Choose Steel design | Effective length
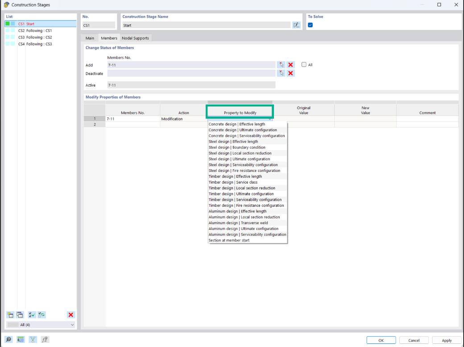The height and width of the screenshot is (347, 464). point(247,142)
